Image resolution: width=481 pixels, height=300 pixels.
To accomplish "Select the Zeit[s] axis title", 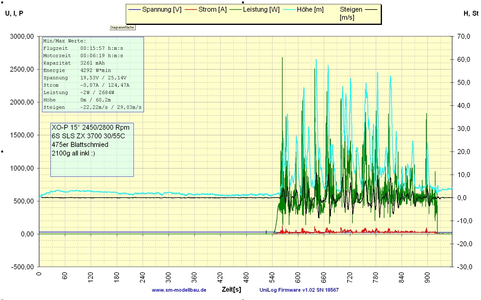I will pyautogui.click(x=231, y=290).
